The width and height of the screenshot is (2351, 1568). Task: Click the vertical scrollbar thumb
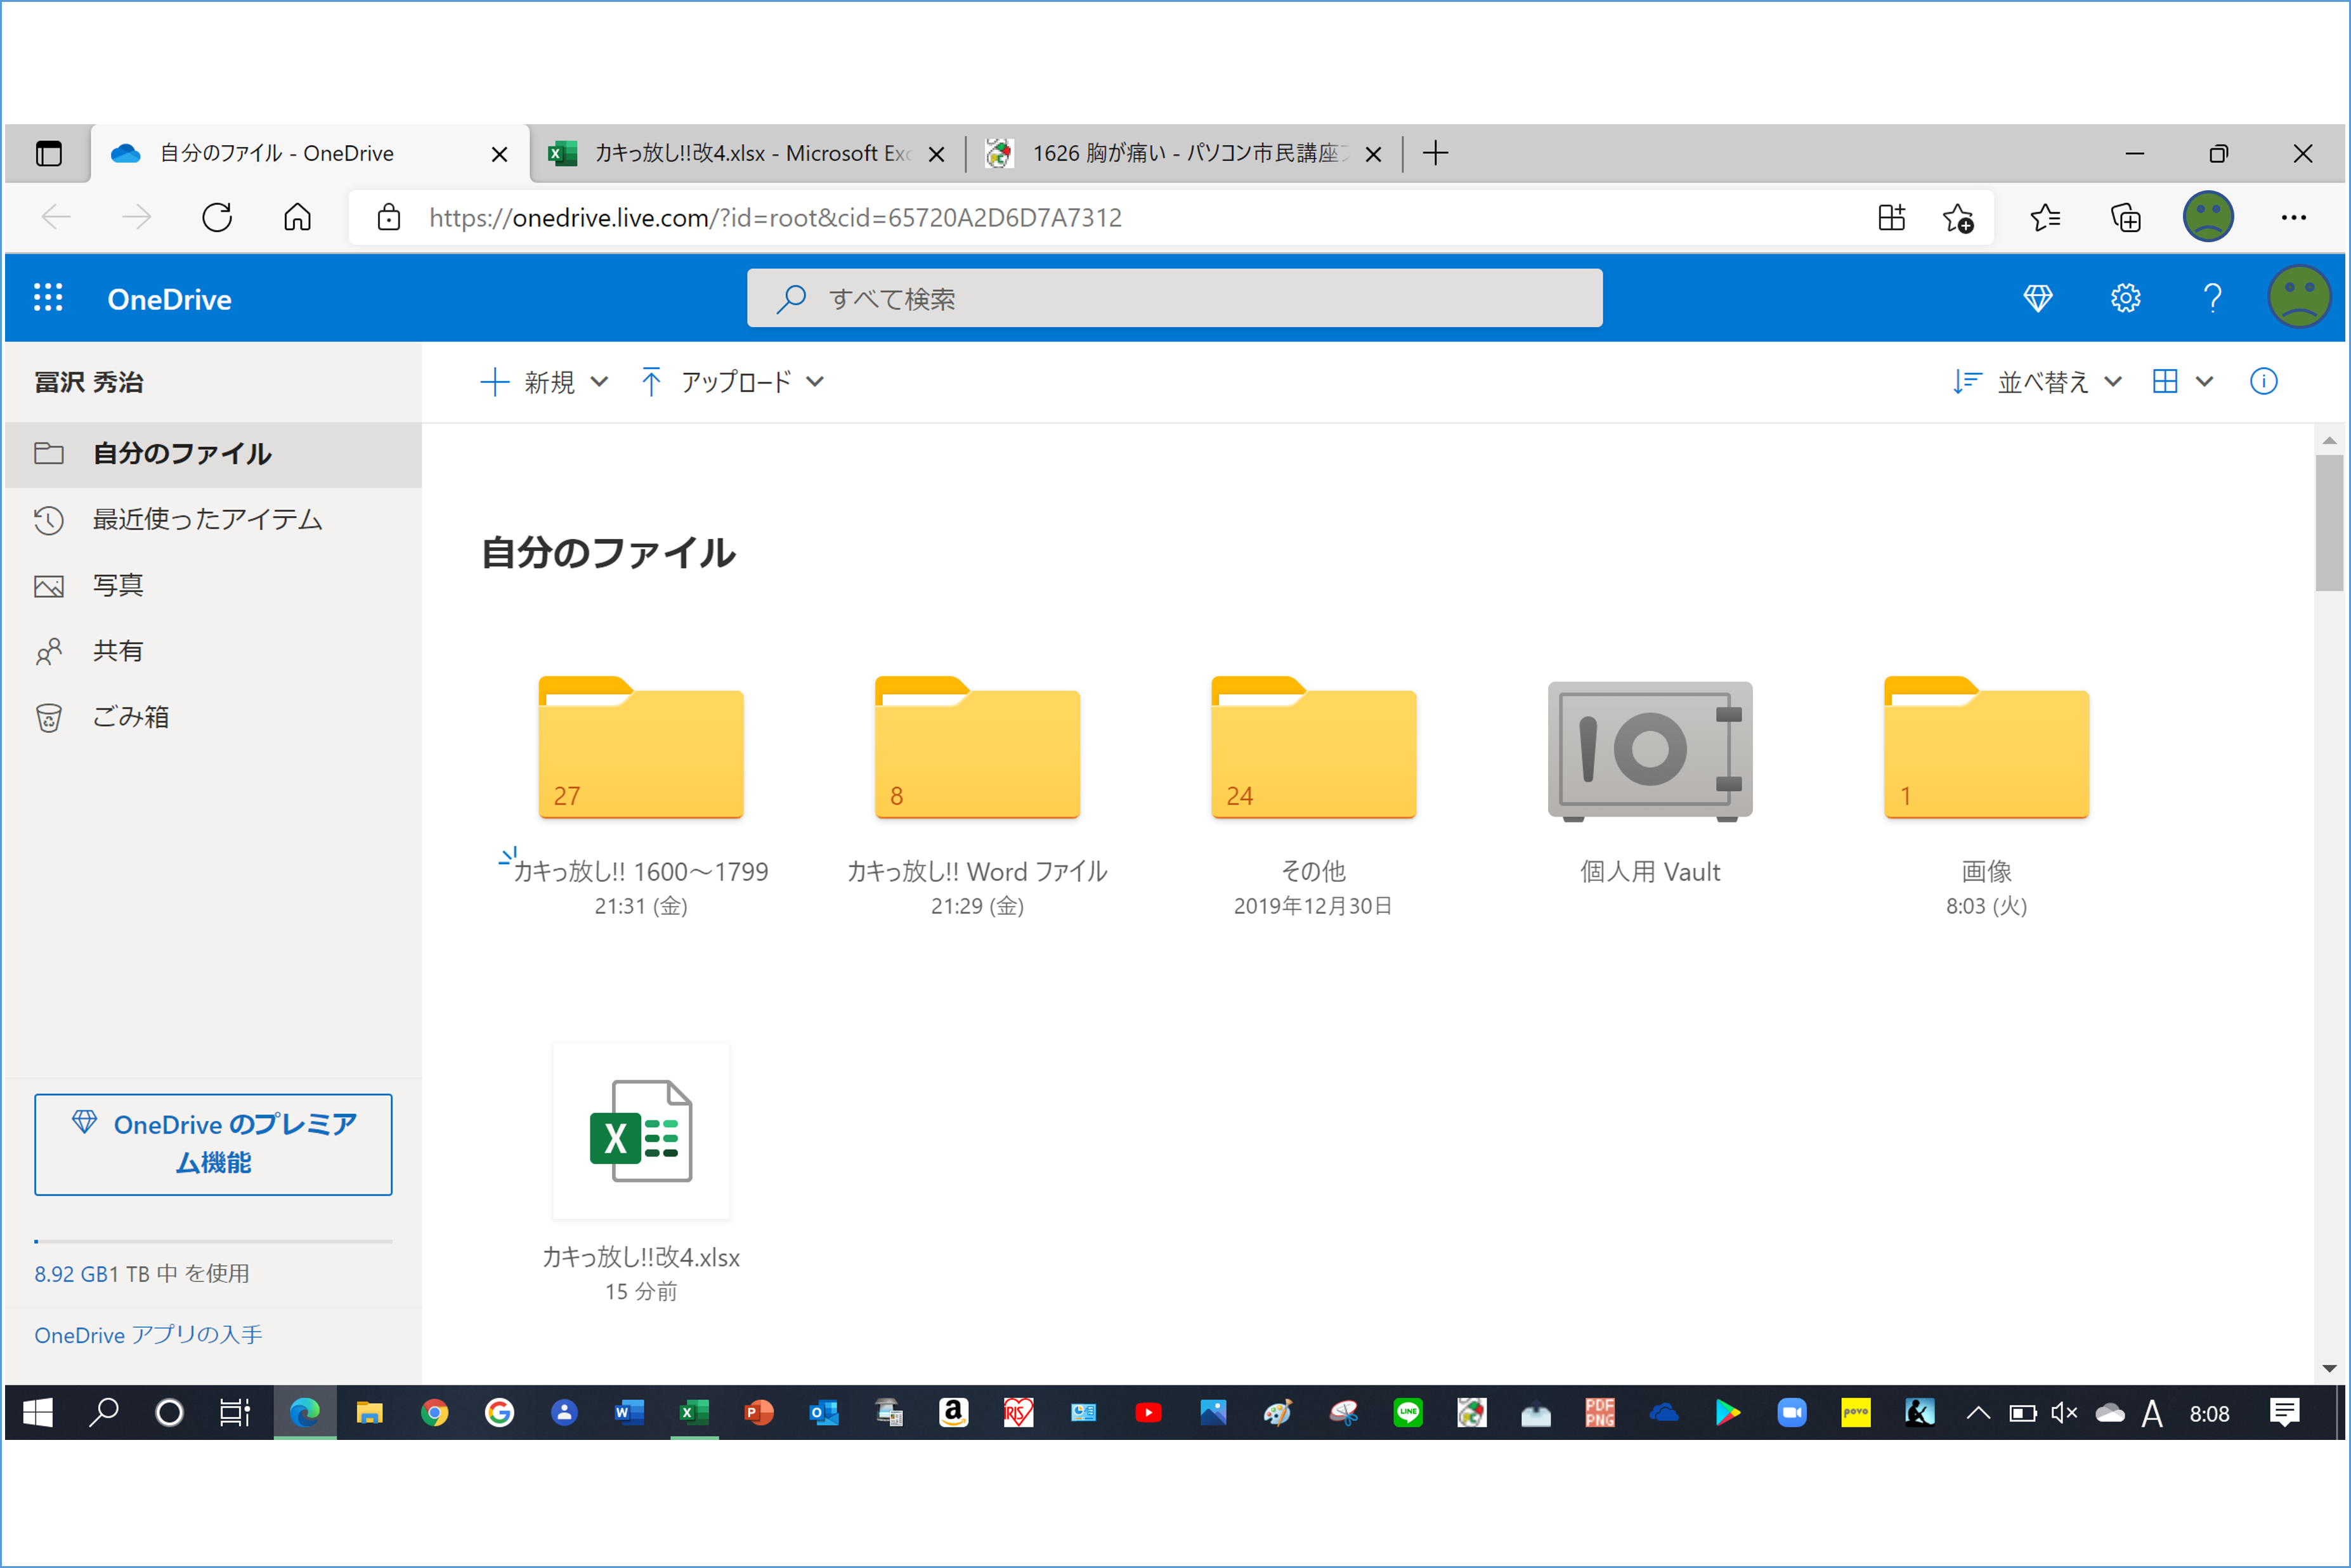tap(2328, 523)
